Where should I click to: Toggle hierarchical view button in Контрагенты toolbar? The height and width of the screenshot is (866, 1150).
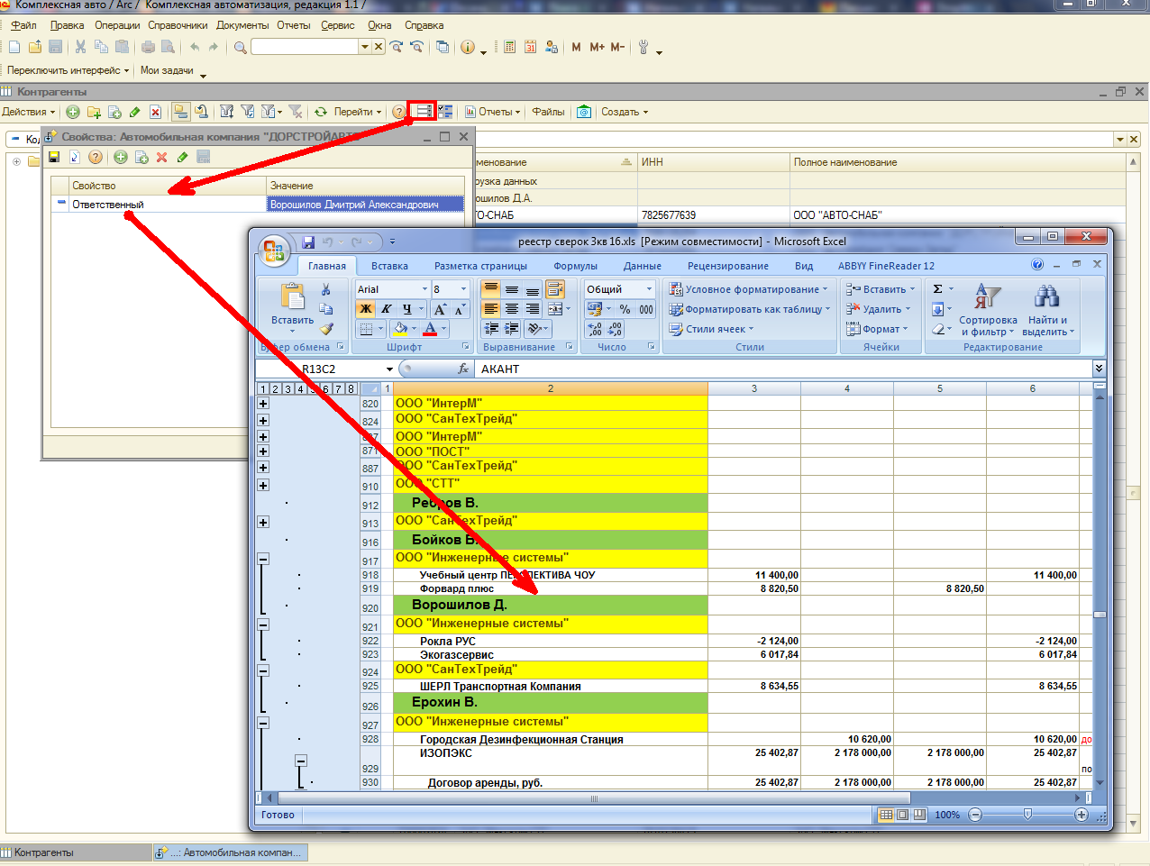click(181, 112)
